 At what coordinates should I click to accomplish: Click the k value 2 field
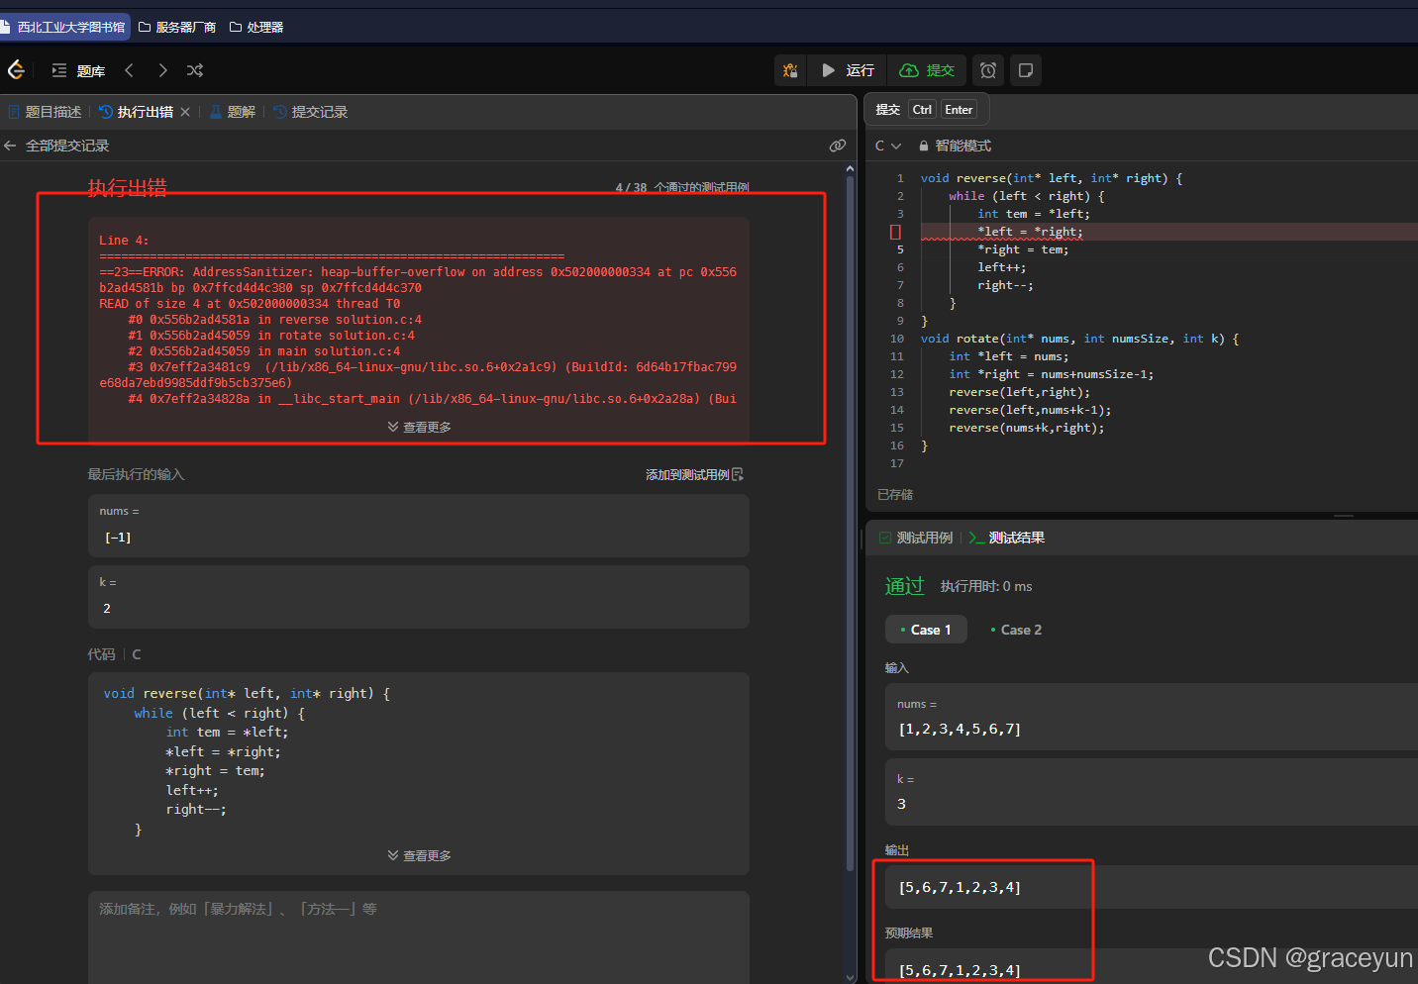[x=418, y=597]
